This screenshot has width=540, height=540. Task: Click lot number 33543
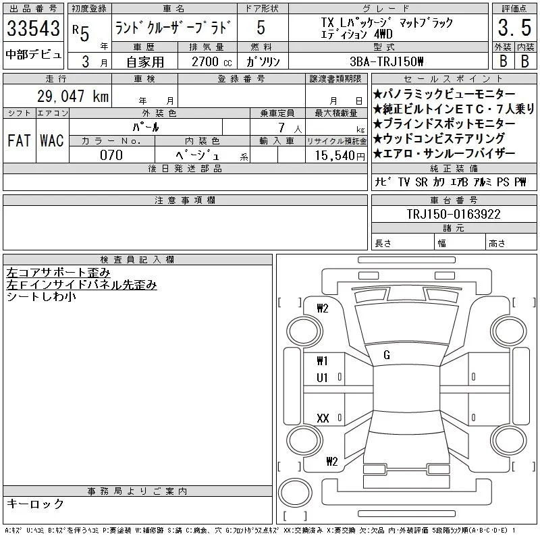33,28
